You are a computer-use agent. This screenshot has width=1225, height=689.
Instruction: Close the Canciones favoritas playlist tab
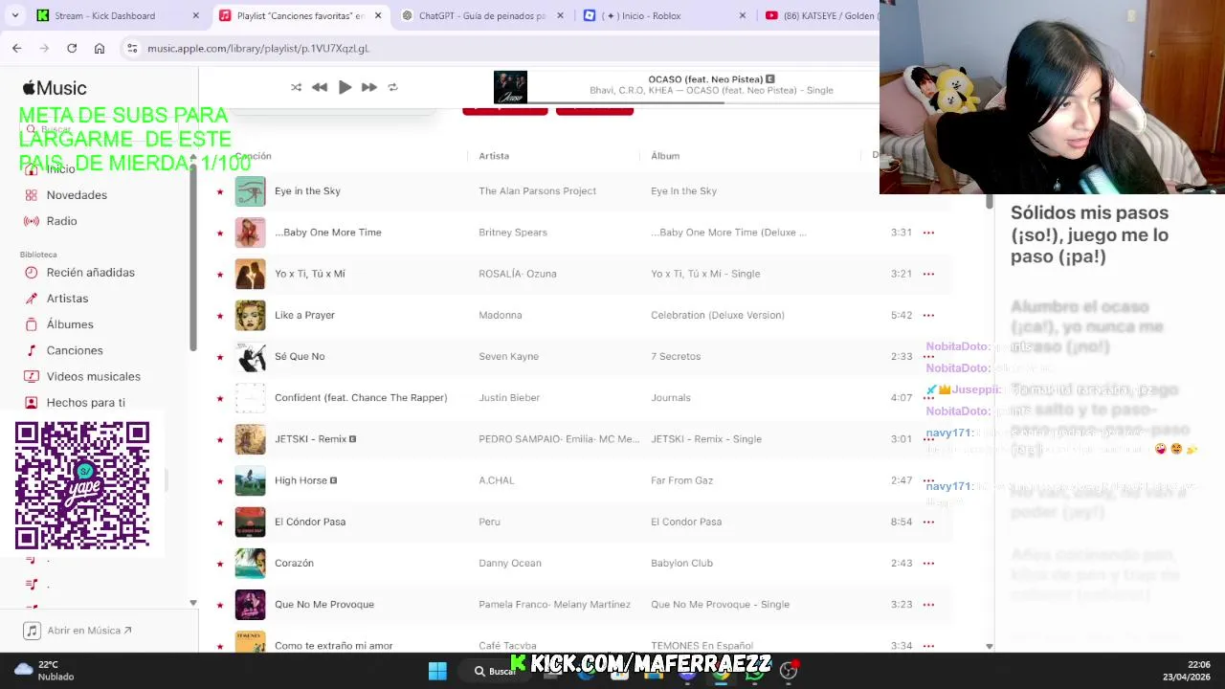(378, 15)
